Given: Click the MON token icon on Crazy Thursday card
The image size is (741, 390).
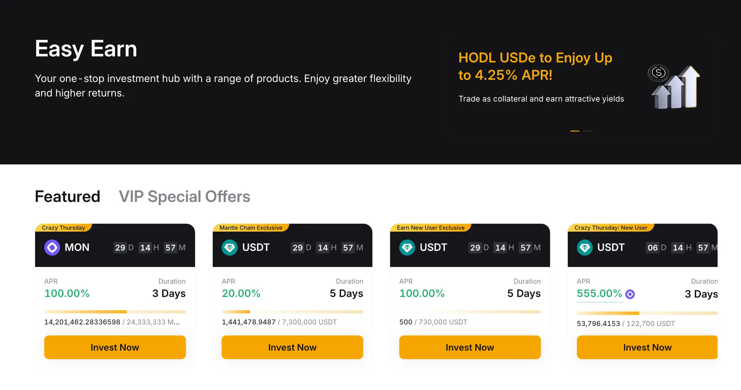Looking at the screenshot, I should [x=52, y=247].
